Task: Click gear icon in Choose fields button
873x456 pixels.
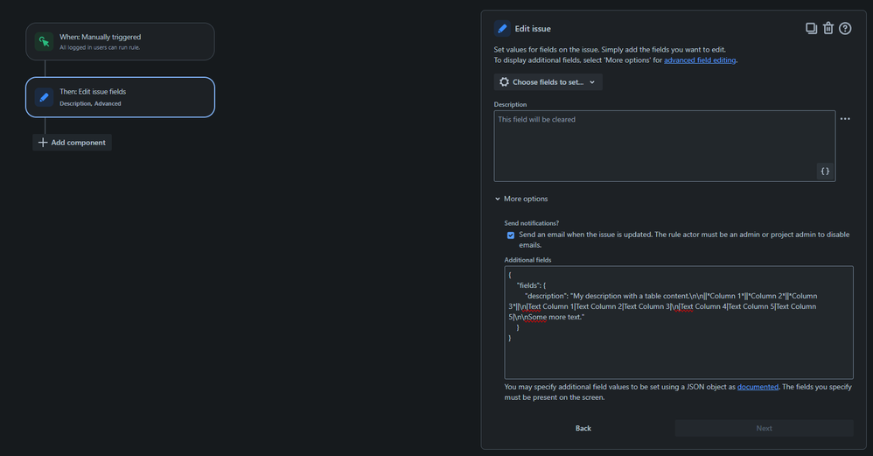Action: coord(504,82)
